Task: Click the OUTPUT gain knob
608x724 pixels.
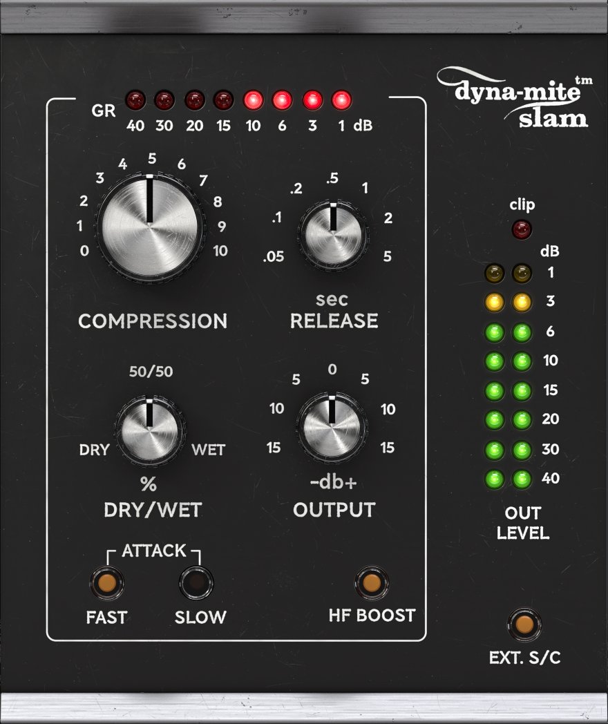Action: click(x=332, y=428)
